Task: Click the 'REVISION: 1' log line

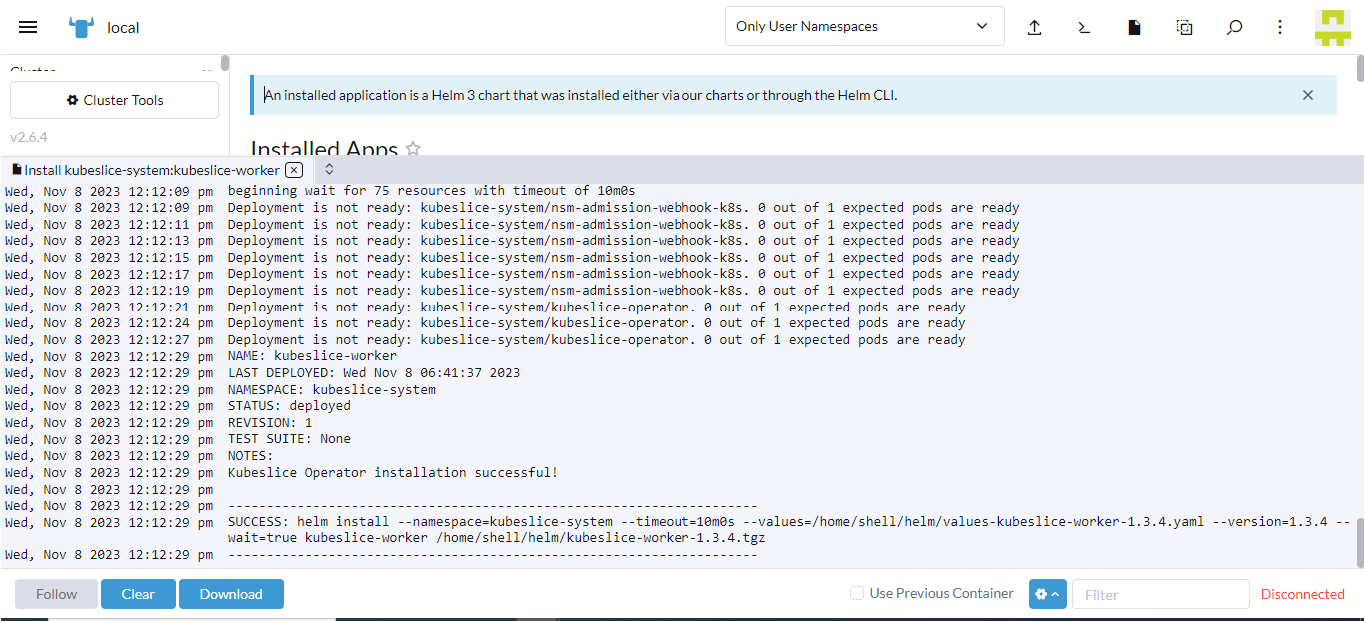Action: (270, 423)
